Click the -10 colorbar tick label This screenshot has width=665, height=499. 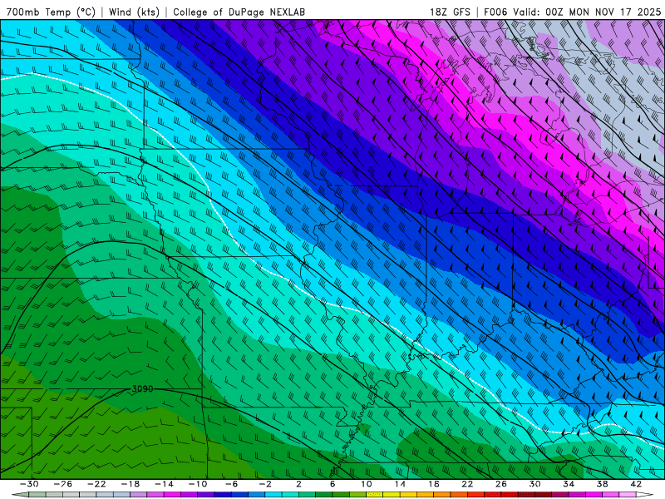(x=198, y=484)
